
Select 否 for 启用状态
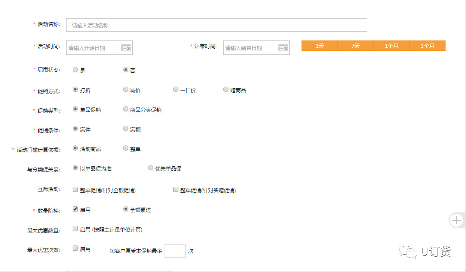pos(126,70)
